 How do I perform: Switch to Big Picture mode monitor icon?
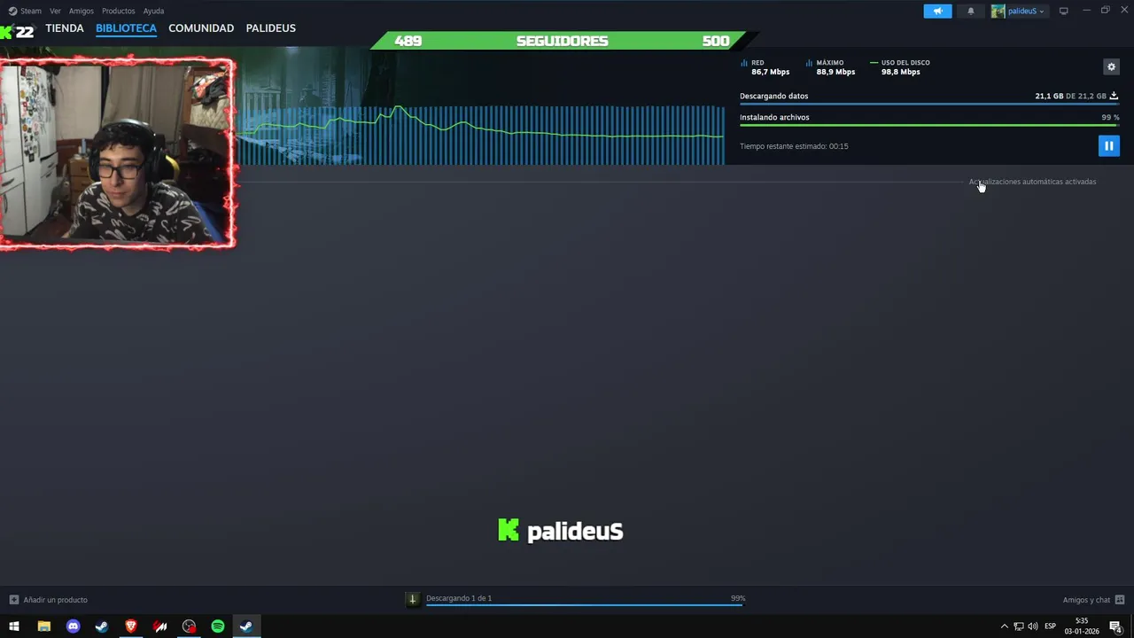coord(1063,11)
